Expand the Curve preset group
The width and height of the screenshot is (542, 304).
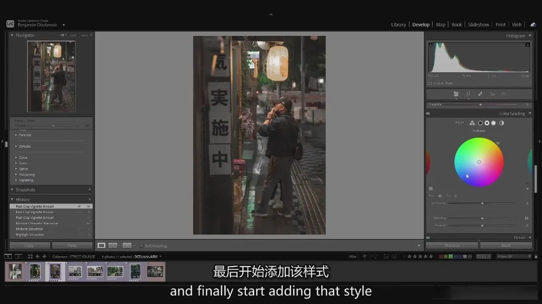(x=16, y=157)
